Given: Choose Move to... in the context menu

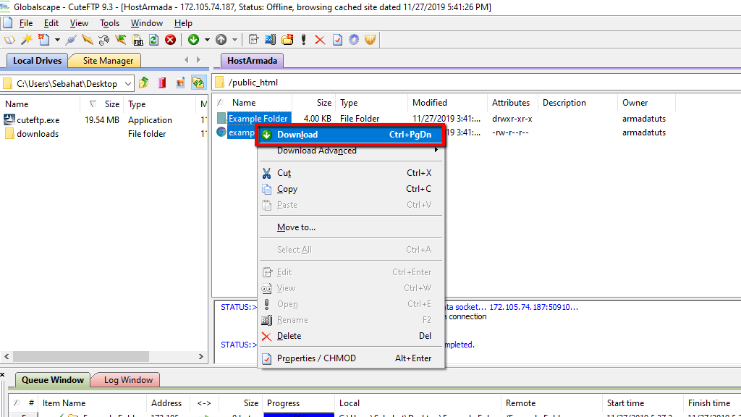Looking at the screenshot, I should (x=350, y=227).
